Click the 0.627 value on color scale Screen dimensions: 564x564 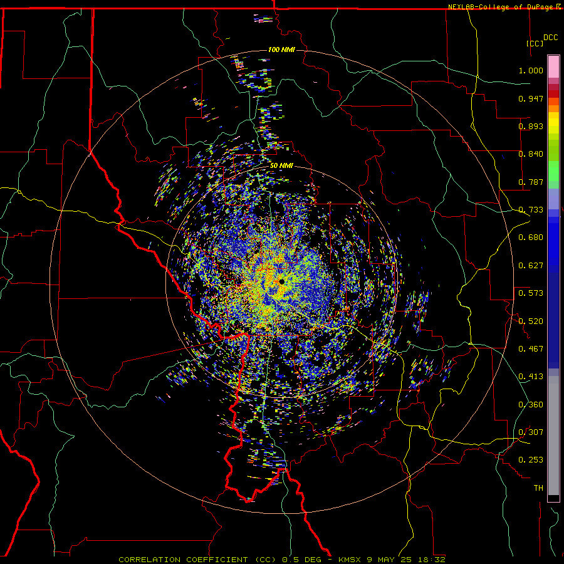click(531, 266)
